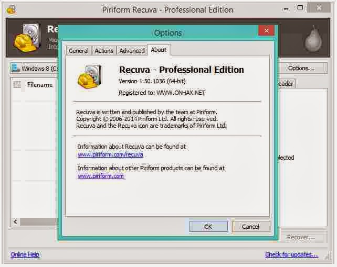Dismiss dialog with Cancel button
This screenshot has height=267, width=337.
pos(250,227)
